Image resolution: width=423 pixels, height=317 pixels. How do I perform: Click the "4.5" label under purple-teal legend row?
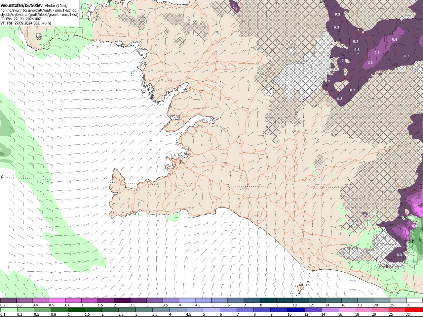(x=198, y=305)
